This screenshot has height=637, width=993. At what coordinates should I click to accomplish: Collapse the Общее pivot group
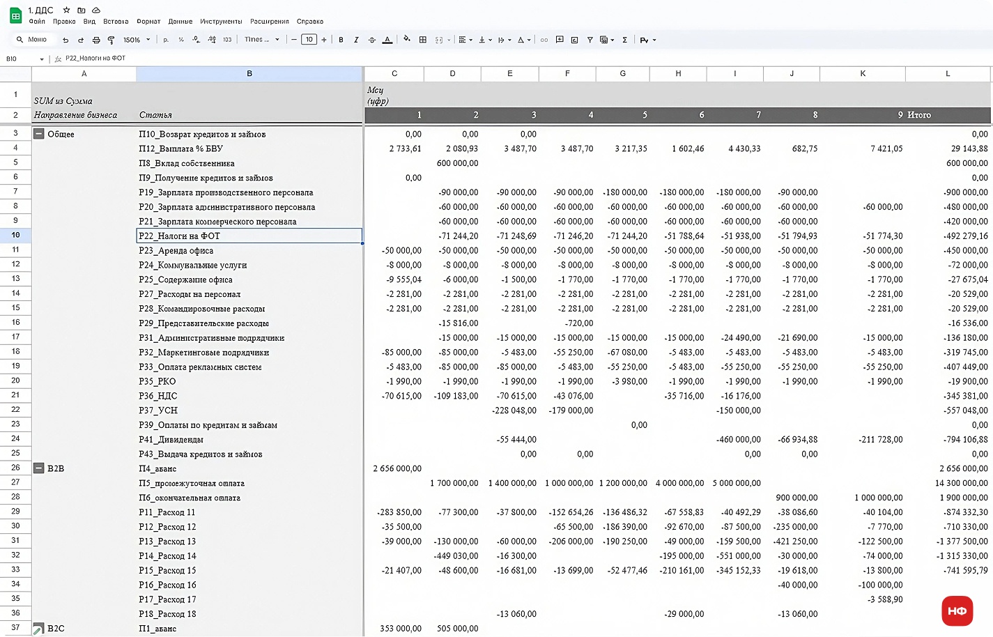(39, 134)
